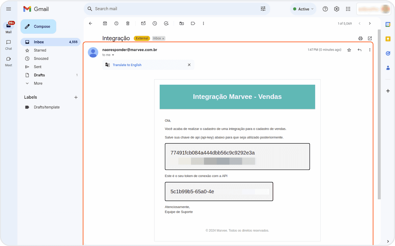The image size is (395, 246).
Task: Mark the email as unread
Action: pos(143,23)
